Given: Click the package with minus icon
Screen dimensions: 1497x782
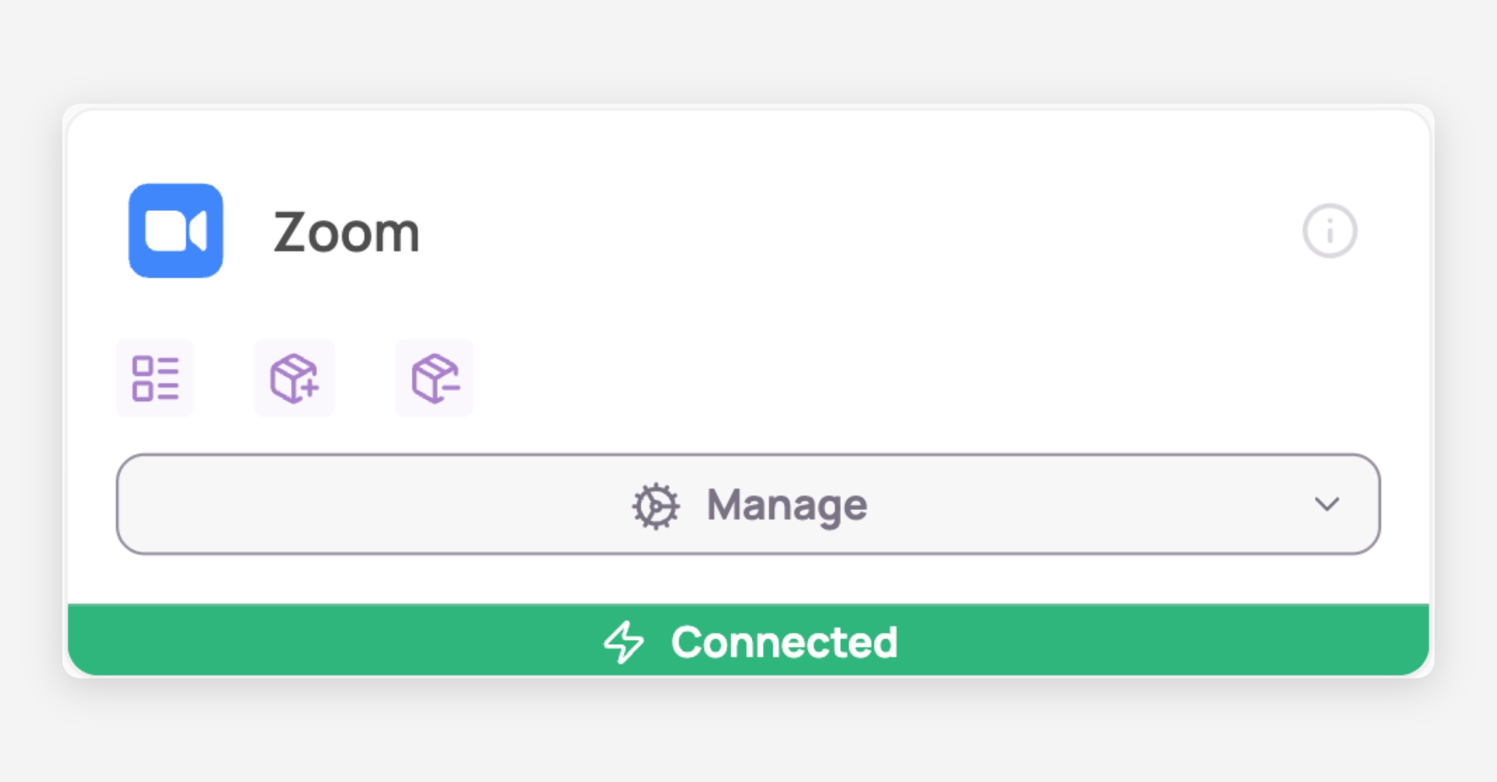Looking at the screenshot, I should point(435,379).
